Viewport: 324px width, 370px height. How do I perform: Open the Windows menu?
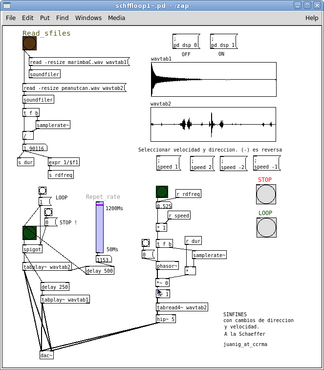point(88,18)
